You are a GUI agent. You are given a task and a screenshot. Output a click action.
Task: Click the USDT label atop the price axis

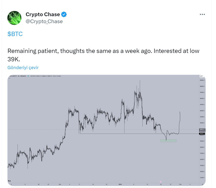coord(202,76)
